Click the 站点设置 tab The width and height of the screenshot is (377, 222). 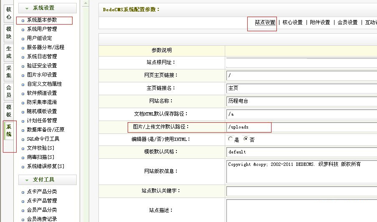[265, 22]
